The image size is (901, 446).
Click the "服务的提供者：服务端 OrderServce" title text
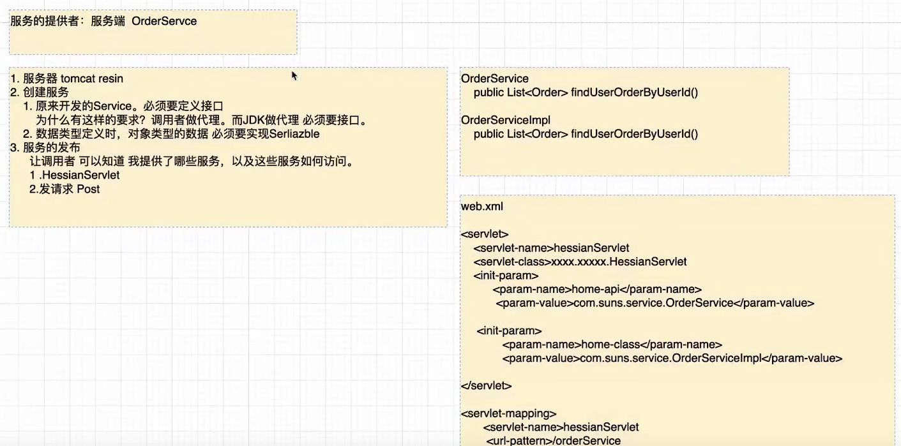(103, 21)
